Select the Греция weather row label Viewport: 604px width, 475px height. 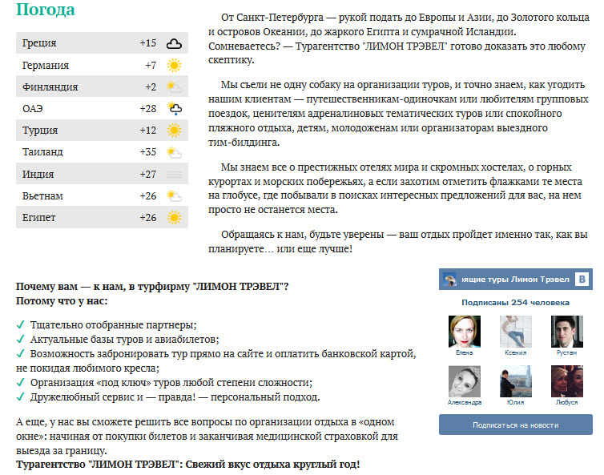click(39, 43)
